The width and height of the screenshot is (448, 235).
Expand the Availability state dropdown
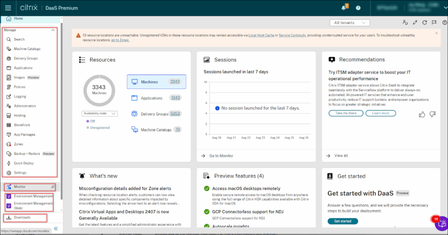99,114
